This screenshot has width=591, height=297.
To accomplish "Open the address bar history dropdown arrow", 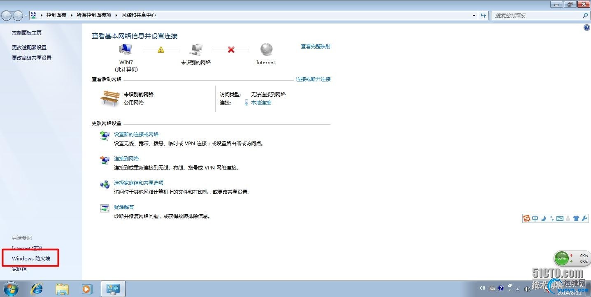I will coord(474,16).
